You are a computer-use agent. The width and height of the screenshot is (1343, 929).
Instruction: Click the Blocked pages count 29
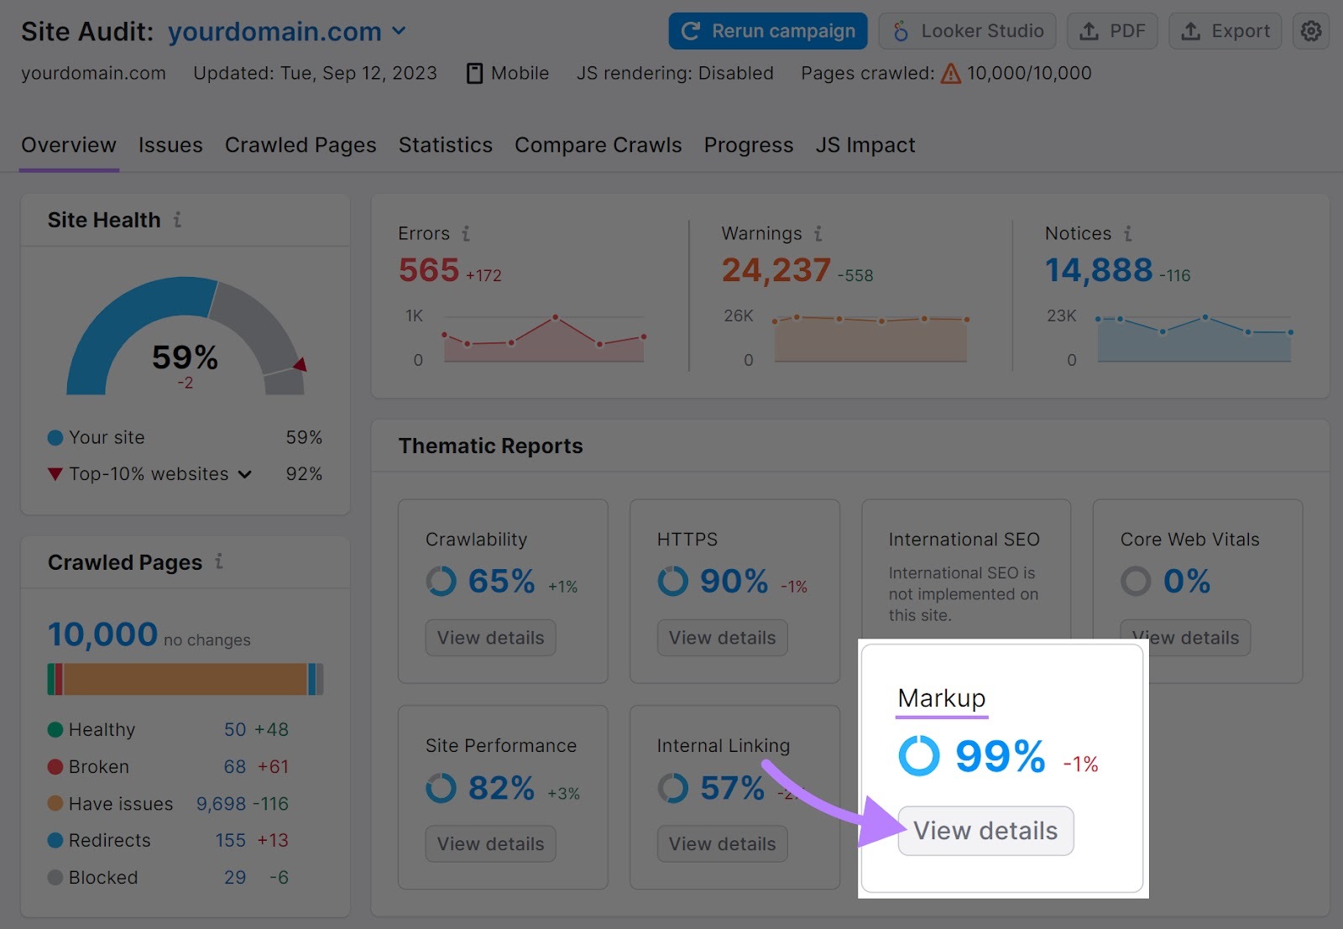[235, 877]
